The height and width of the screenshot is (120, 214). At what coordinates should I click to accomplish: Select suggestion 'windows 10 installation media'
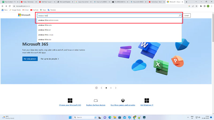109,20
